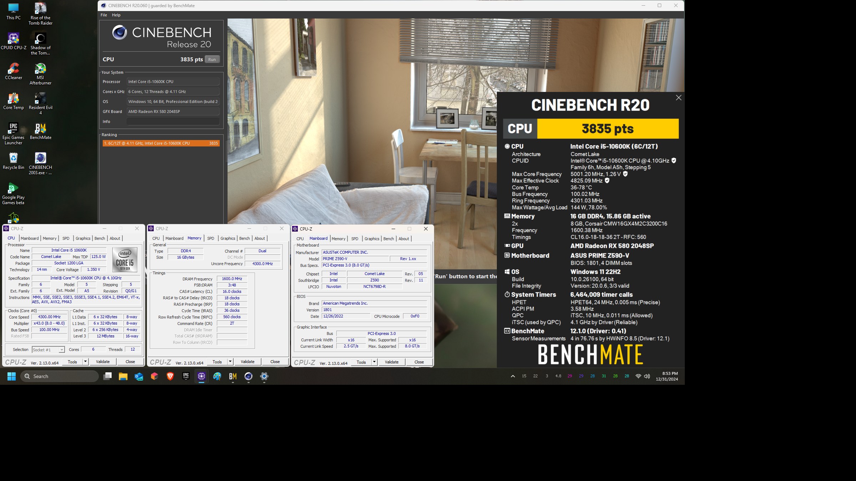856x481 pixels.
Task: Click Close button in first CPU-Z window
Action: pos(130,362)
